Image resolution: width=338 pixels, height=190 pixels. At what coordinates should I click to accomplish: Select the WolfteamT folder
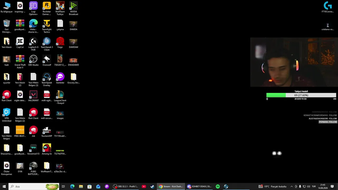(x=47, y=167)
